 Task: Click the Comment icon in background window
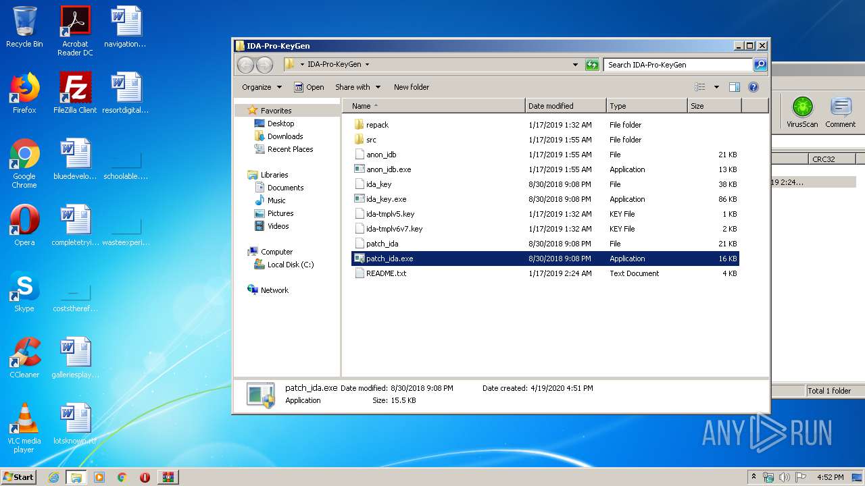(840, 112)
